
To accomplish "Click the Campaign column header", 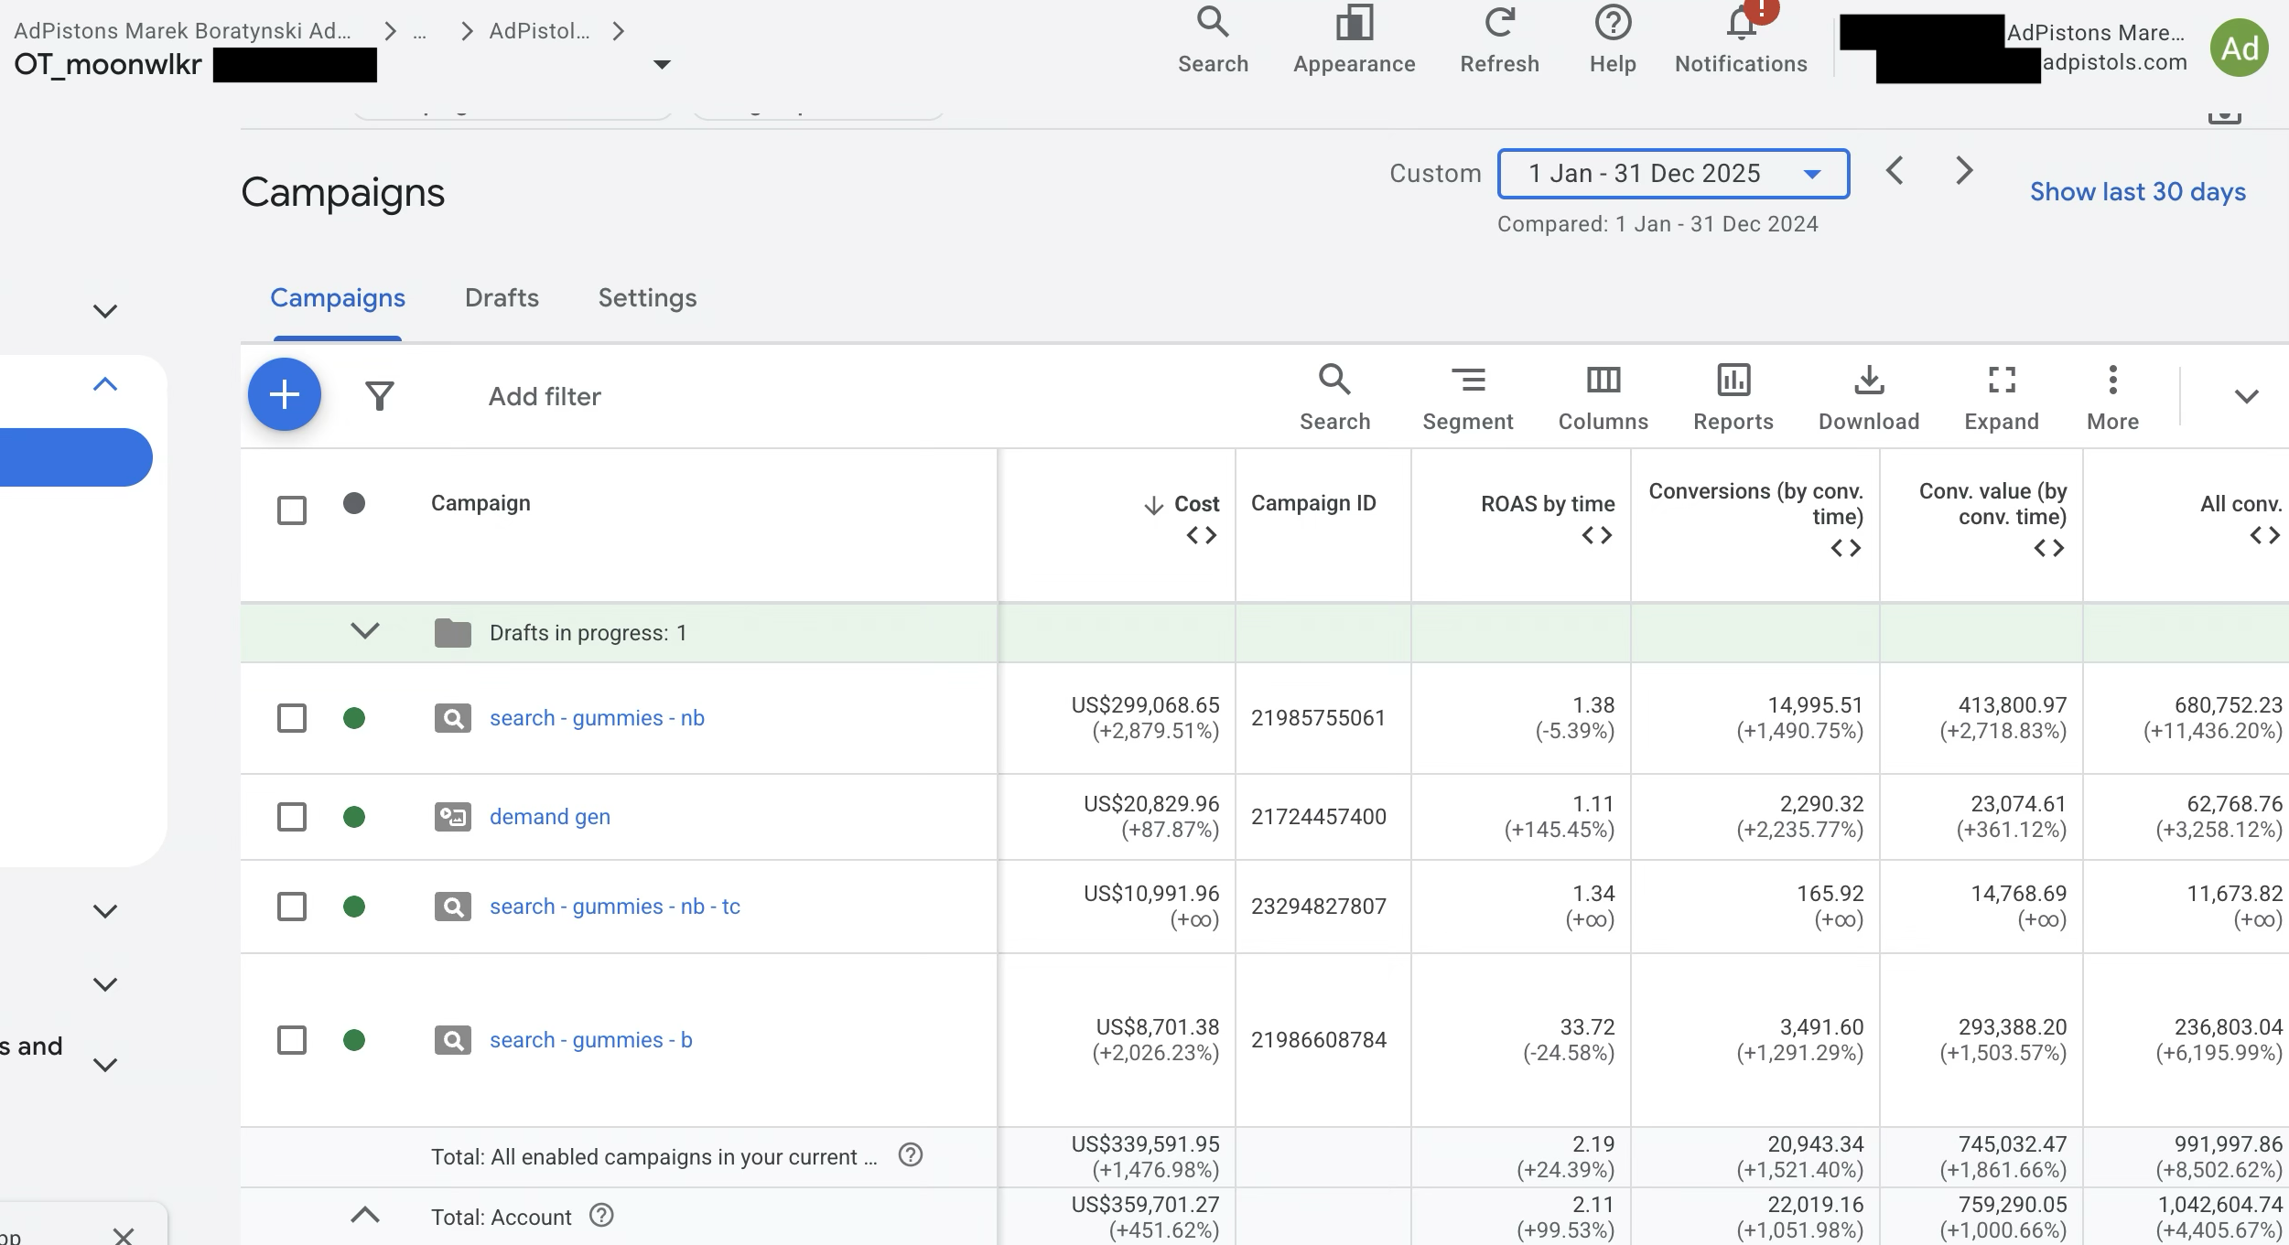I will pos(480,503).
